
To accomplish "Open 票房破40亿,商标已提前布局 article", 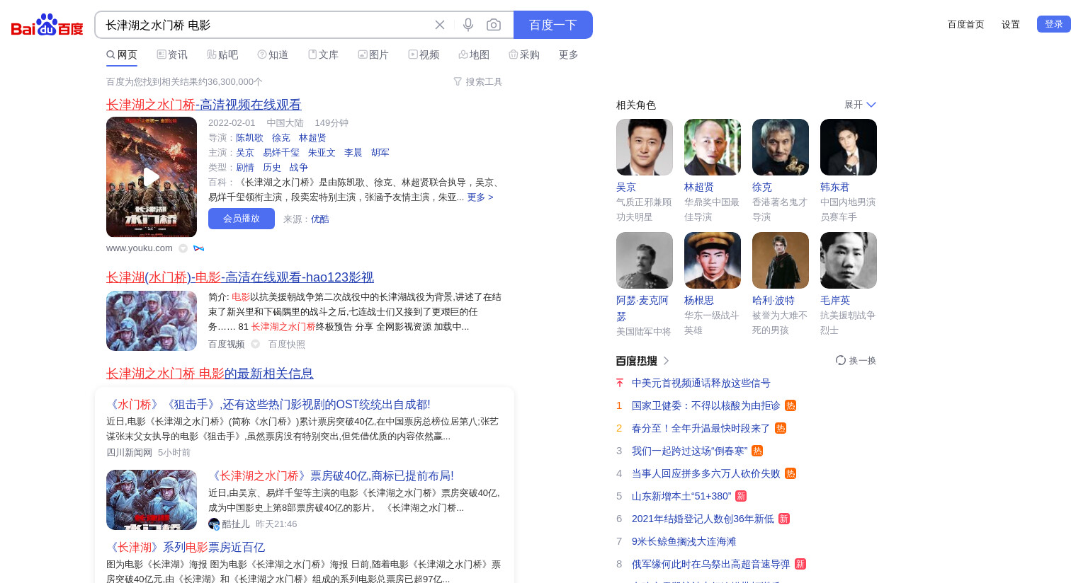I will 331,476.
